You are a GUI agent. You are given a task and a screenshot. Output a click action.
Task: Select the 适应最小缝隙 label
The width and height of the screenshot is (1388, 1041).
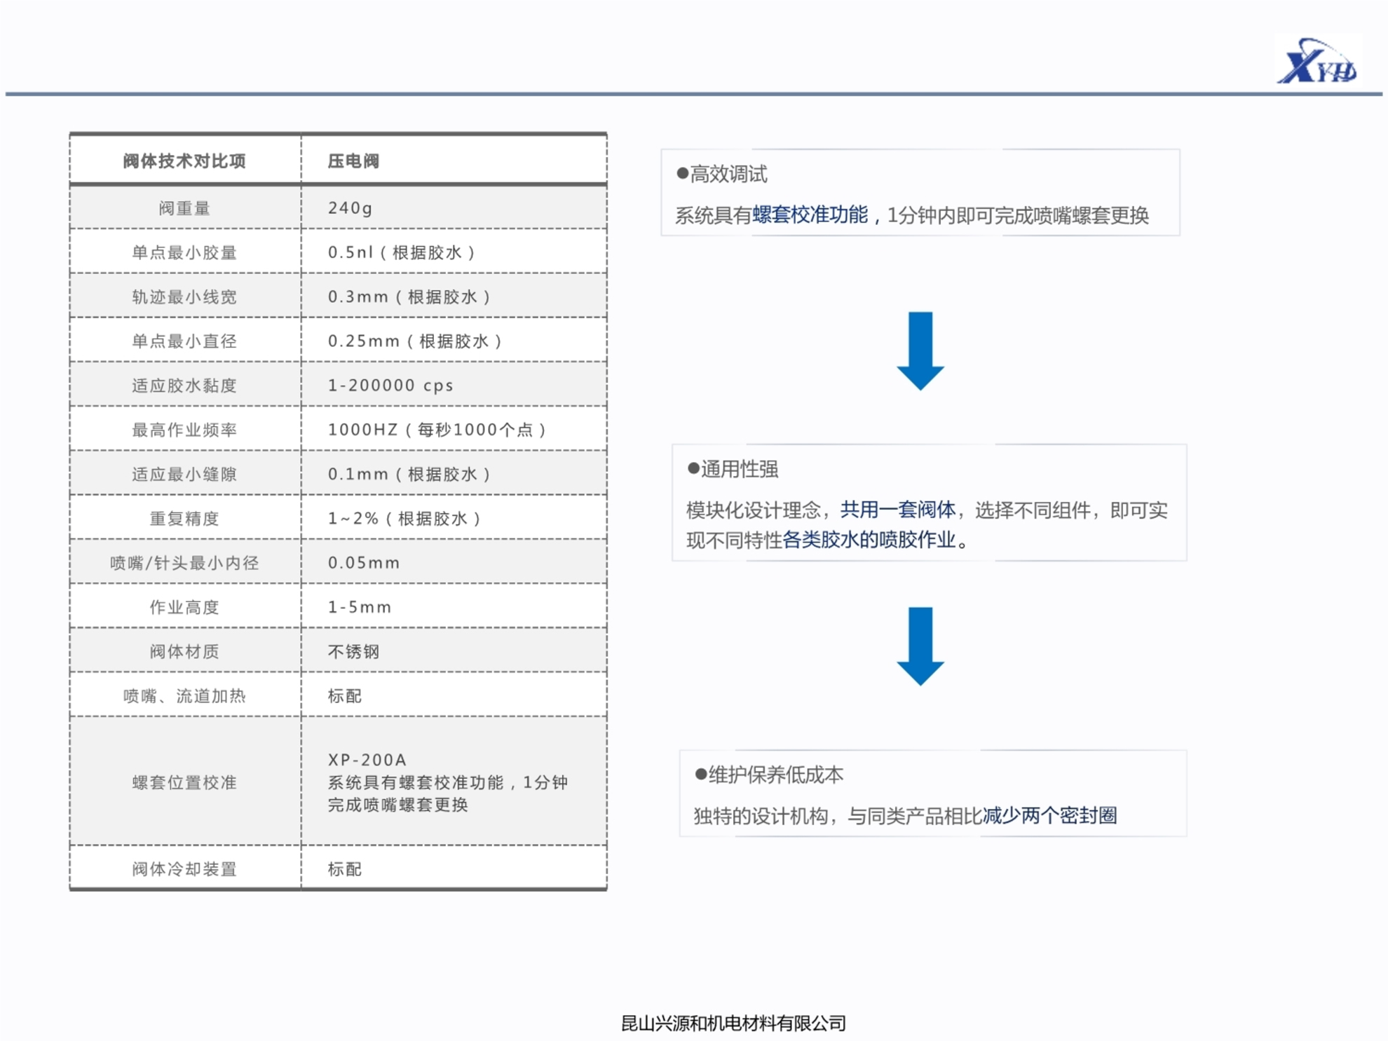[184, 474]
